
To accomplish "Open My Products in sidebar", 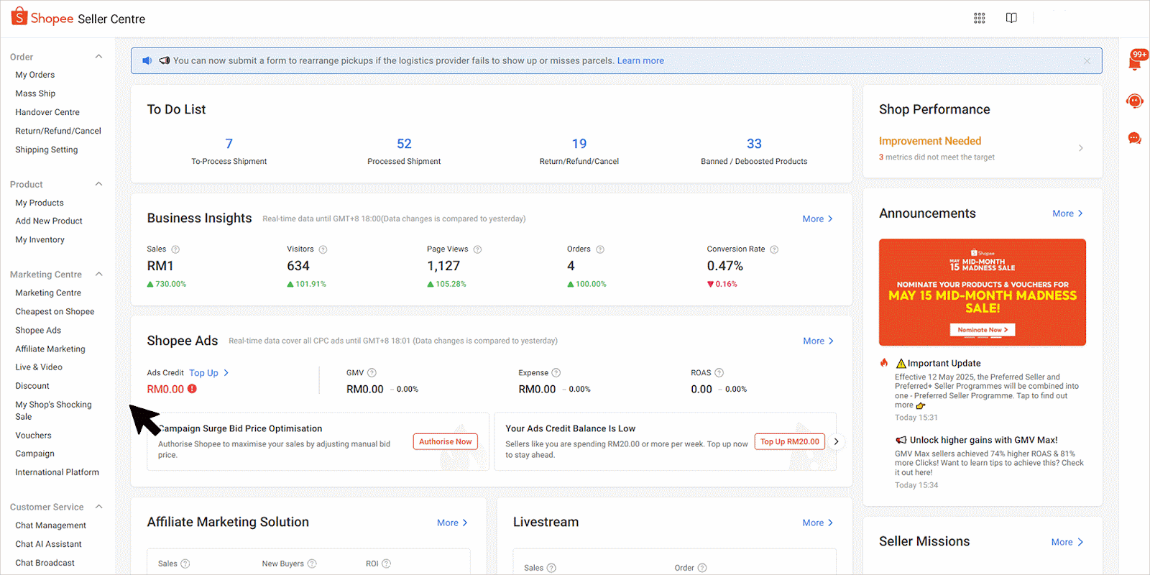I will (40, 203).
